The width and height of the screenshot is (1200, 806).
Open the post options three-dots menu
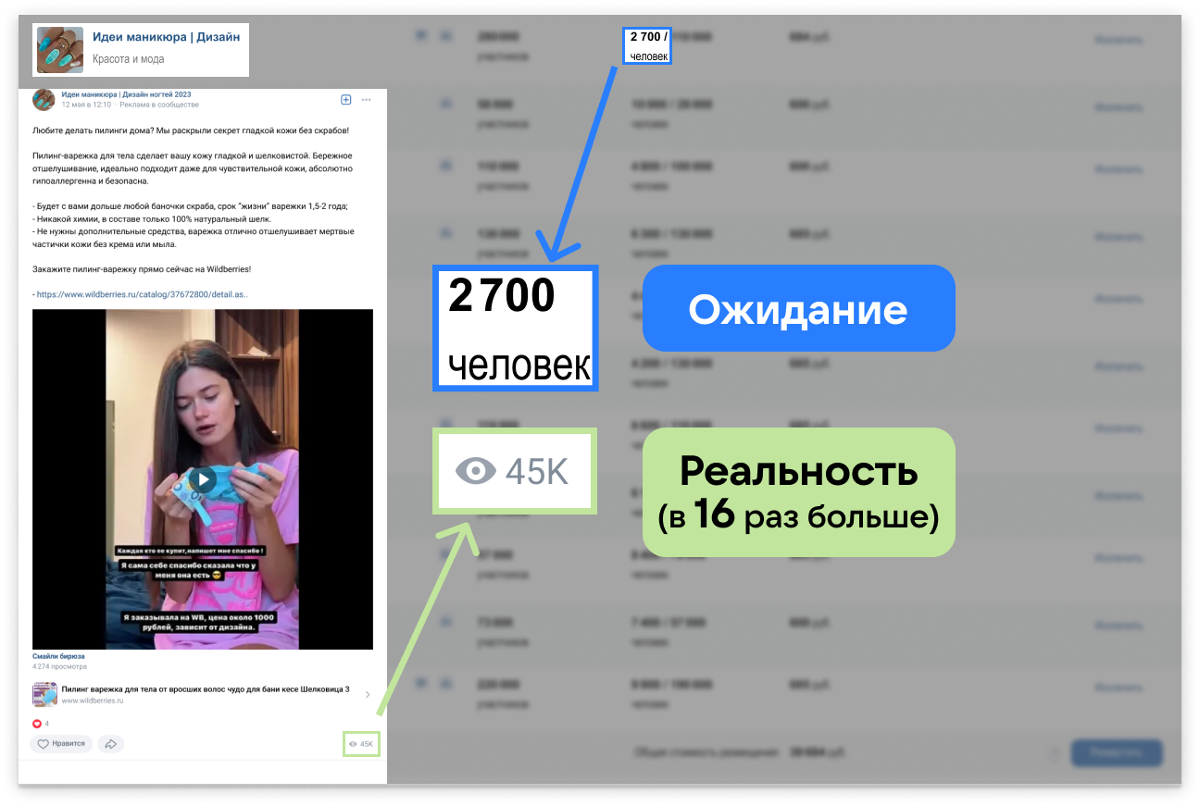tap(366, 100)
